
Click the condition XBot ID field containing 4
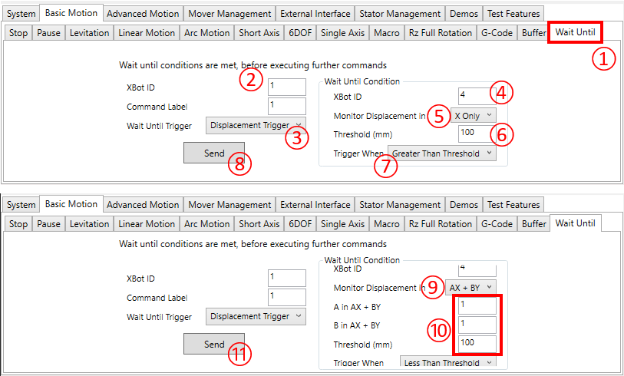pyautogui.click(x=476, y=97)
